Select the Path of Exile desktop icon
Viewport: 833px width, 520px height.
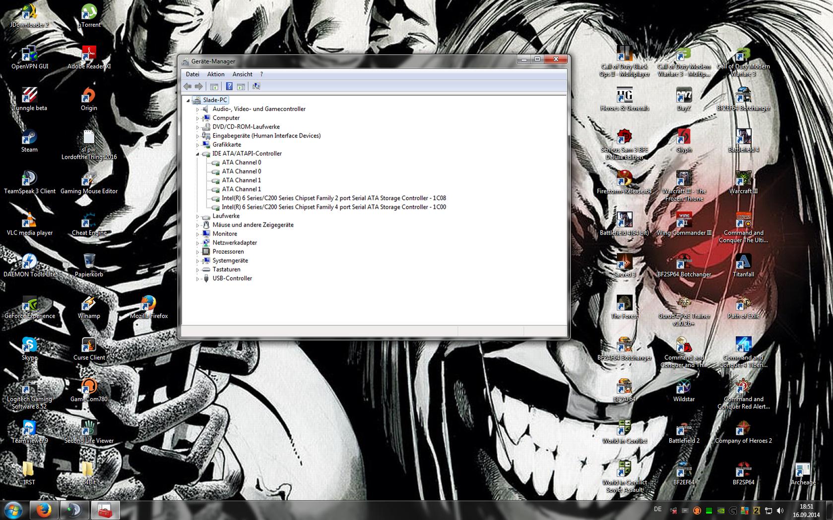coord(743,307)
